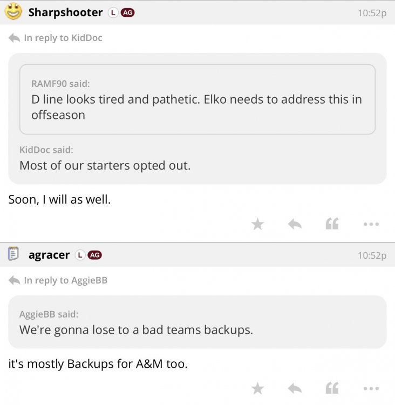Click the AG badge next to Sharpshooter
This screenshot has height=405, width=395.
click(128, 12)
